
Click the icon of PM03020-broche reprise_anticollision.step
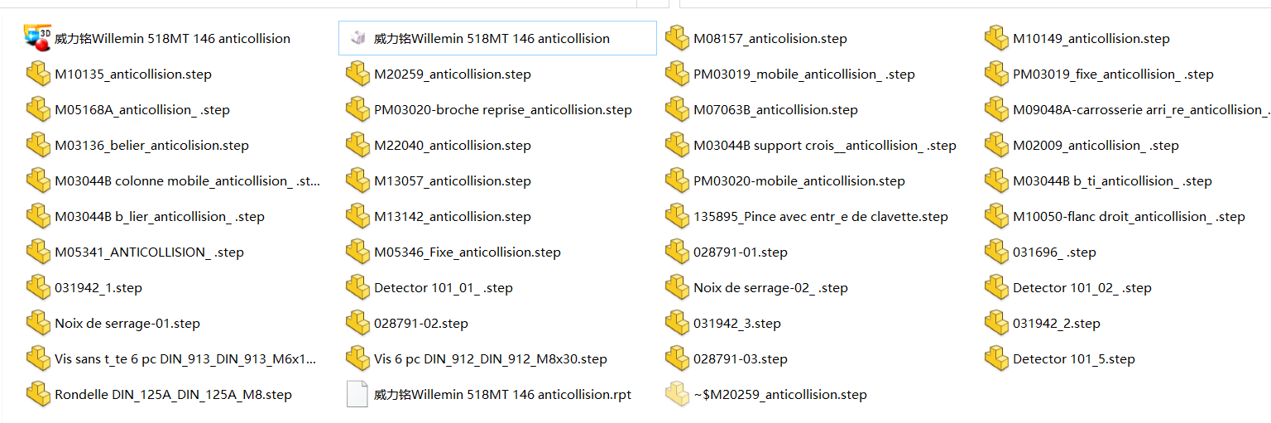[x=358, y=109]
